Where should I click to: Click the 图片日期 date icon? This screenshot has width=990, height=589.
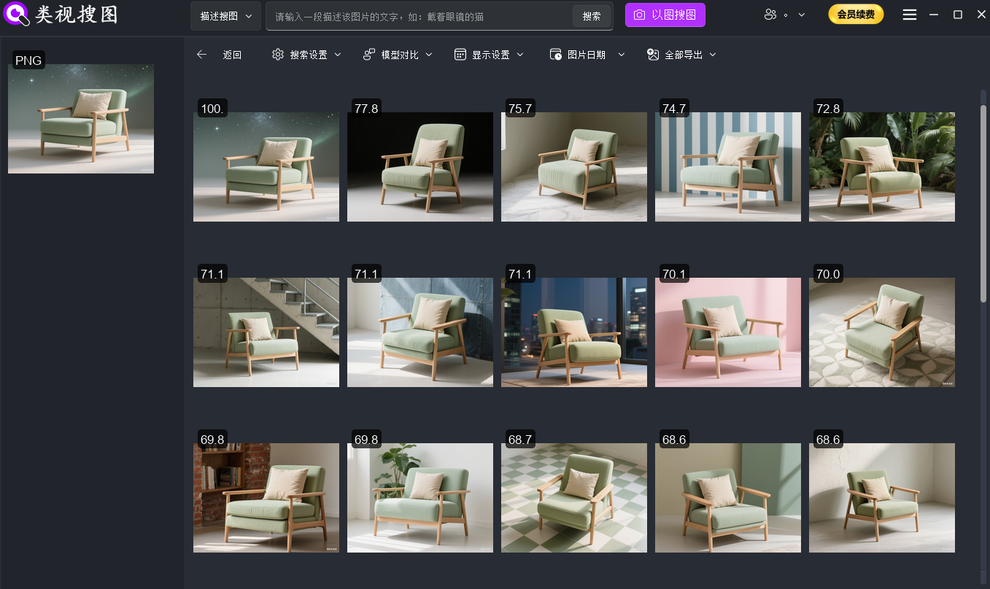point(555,55)
